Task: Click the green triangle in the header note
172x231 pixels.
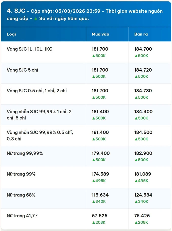Action: (x=36, y=19)
